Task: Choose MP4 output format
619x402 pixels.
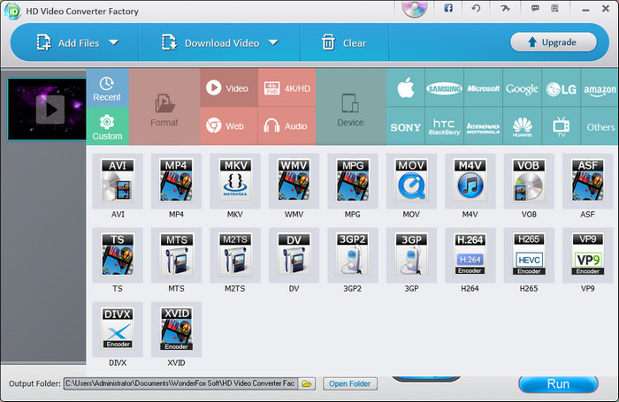Action: click(x=176, y=181)
